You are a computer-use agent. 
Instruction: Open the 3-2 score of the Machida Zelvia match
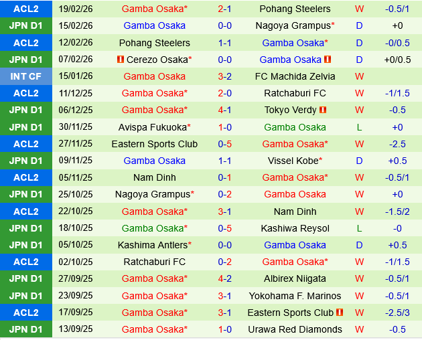pos(224,76)
